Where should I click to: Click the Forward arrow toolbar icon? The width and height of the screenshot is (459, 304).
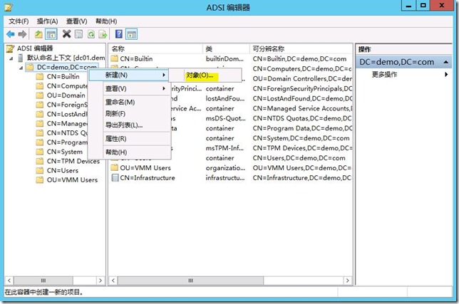pos(22,34)
